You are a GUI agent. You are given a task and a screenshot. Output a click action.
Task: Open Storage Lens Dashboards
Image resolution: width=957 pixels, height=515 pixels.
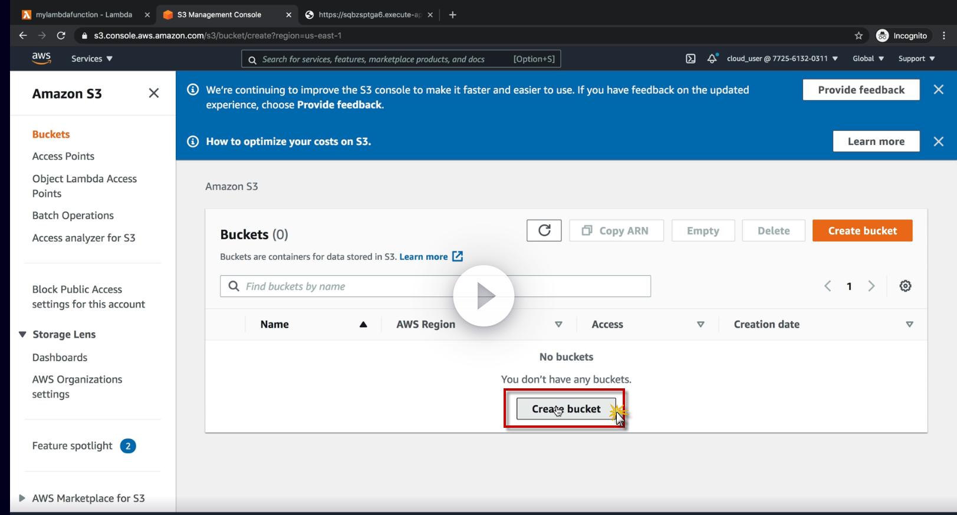(x=60, y=358)
